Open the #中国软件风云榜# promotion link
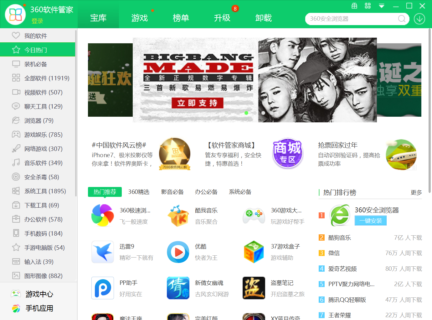This screenshot has height=320, width=432. pyautogui.click(x=119, y=145)
